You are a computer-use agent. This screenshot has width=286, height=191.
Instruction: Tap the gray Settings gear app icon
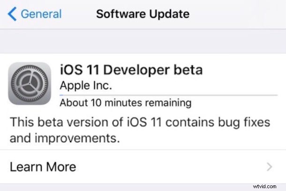point(30,84)
